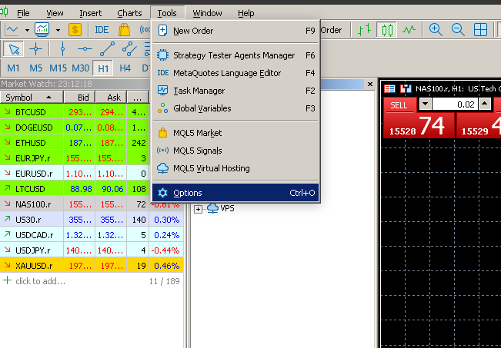Screen dimensions: 501x348
Task: Select the vertical line tool
Action: [62, 49]
